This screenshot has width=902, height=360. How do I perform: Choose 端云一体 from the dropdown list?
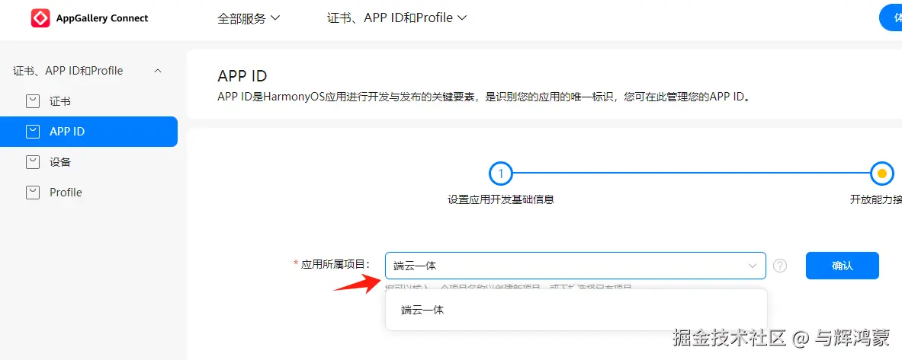point(576,310)
